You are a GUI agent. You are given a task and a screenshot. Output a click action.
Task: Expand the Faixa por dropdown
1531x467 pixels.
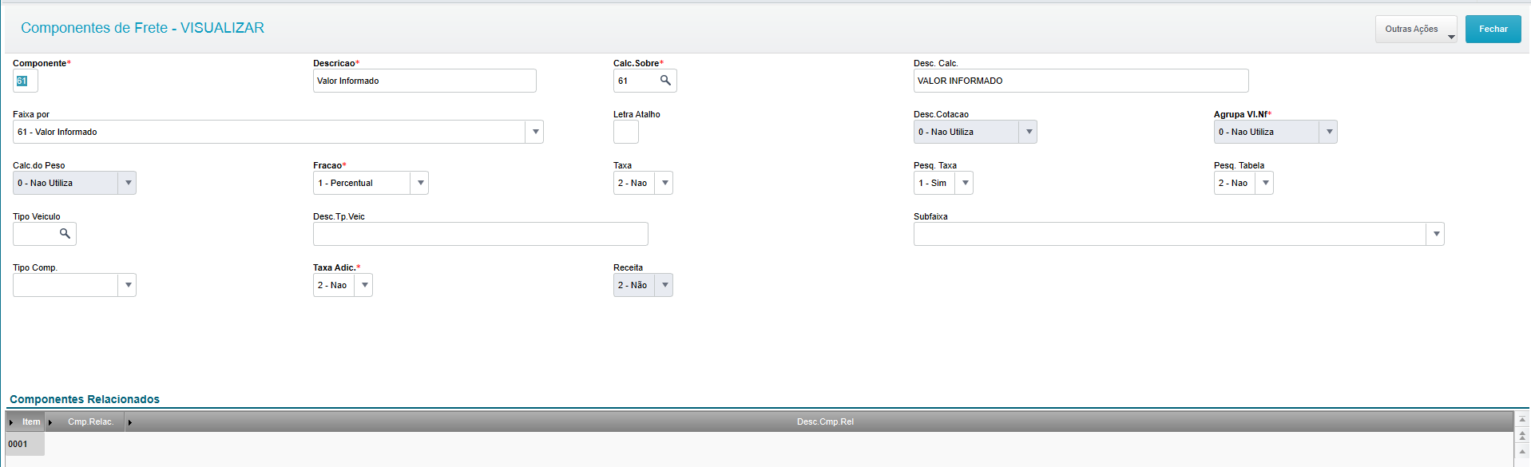click(535, 132)
